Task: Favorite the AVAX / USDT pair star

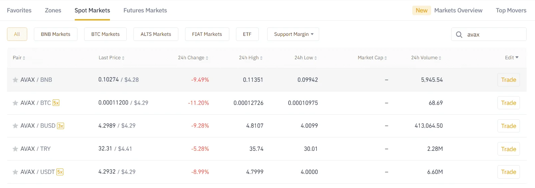Action: pyautogui.click(x=15, y=172)
